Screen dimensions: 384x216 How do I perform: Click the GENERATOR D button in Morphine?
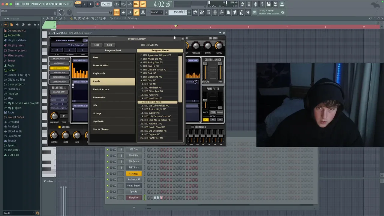59,82
